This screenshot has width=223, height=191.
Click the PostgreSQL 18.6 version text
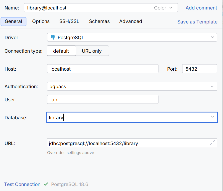70,184
